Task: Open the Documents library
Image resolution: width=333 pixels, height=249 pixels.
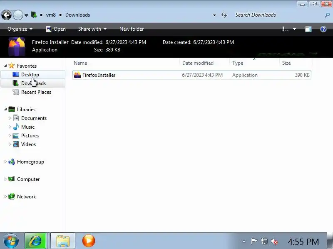Action: click(x=34, y=118)
